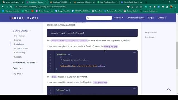Open the Introduction sidebar link
Screen dimensions: 178x100
coord(20,36)
